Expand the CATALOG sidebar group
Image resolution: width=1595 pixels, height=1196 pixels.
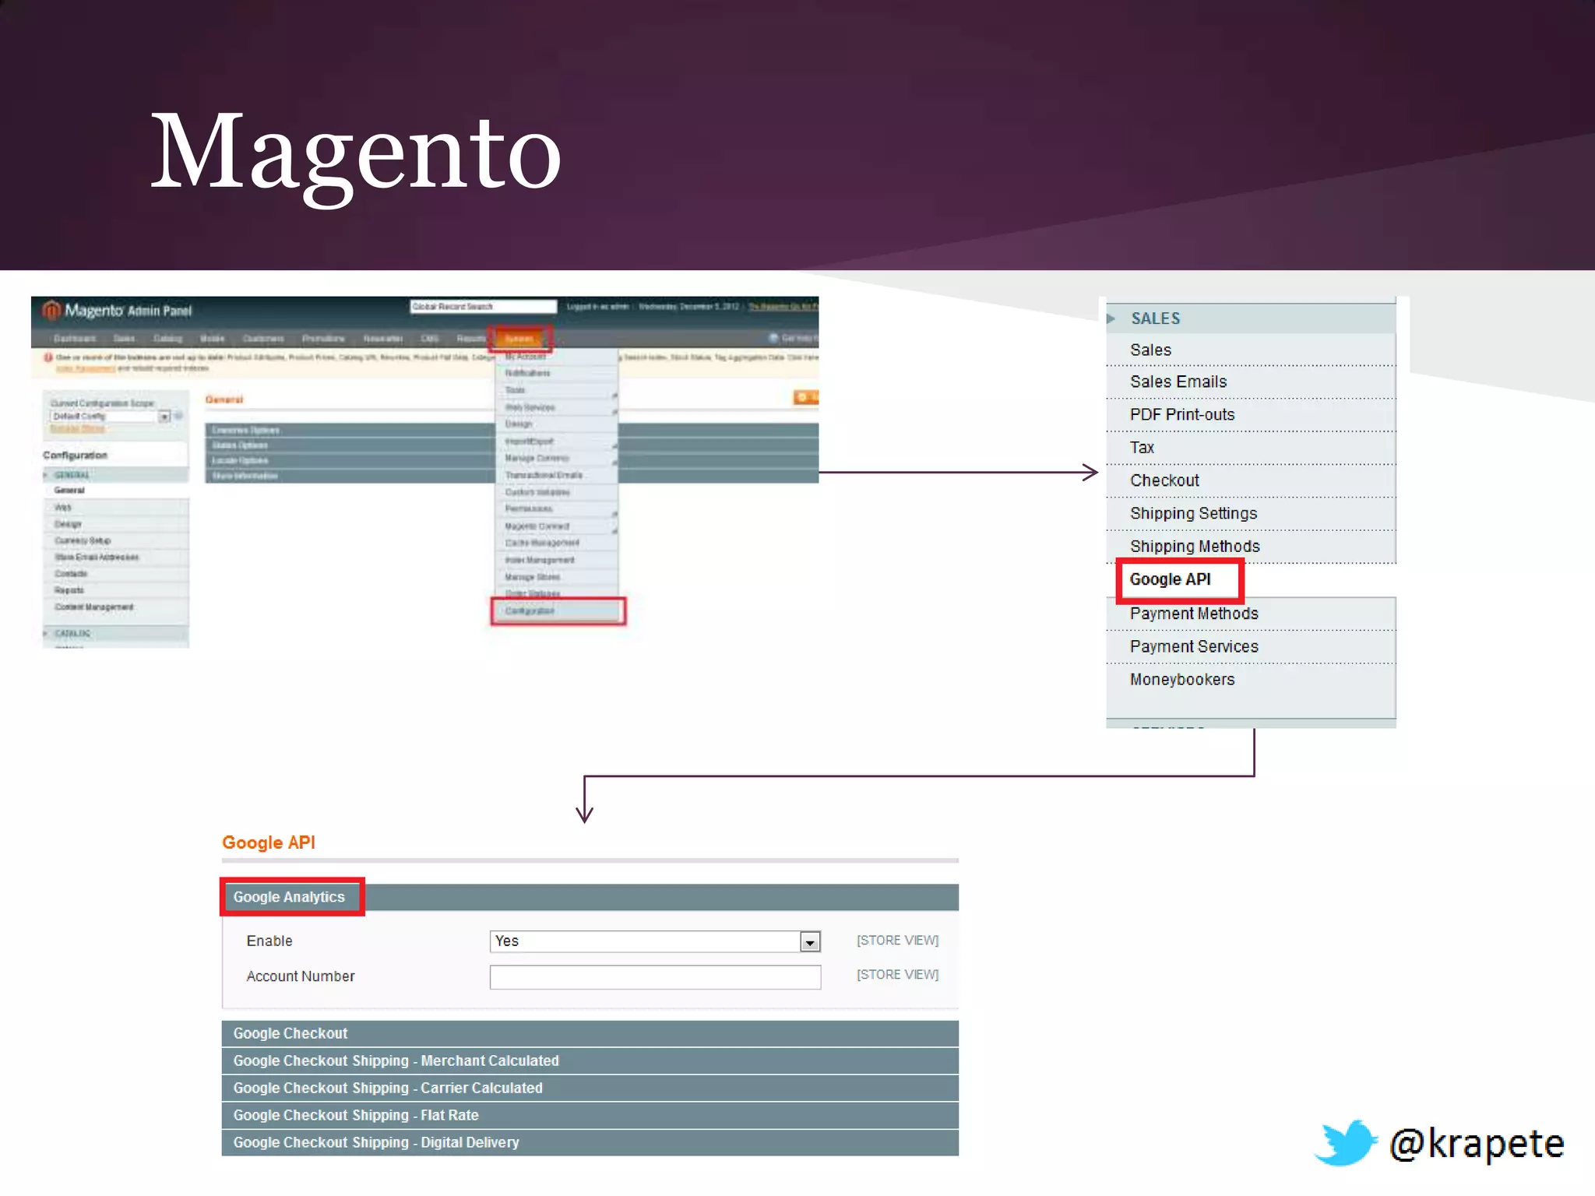(115, 633)
